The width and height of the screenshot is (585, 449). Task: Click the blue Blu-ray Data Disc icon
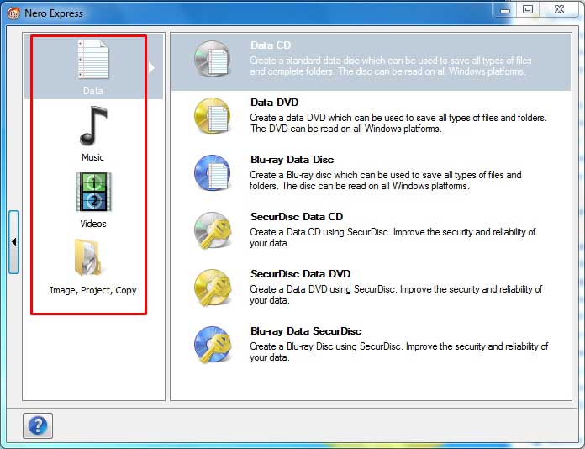point(213,173)
